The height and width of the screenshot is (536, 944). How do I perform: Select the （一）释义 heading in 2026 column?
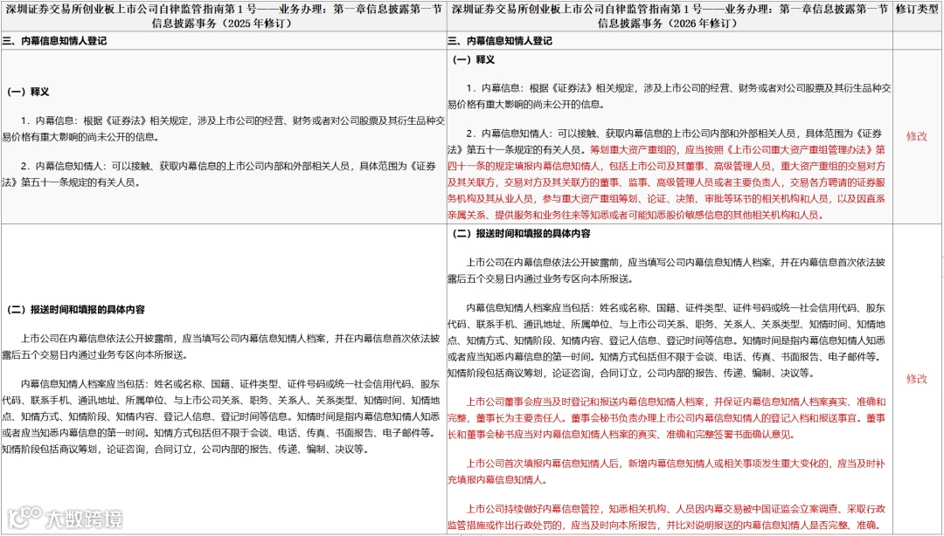tap(473, 59)
